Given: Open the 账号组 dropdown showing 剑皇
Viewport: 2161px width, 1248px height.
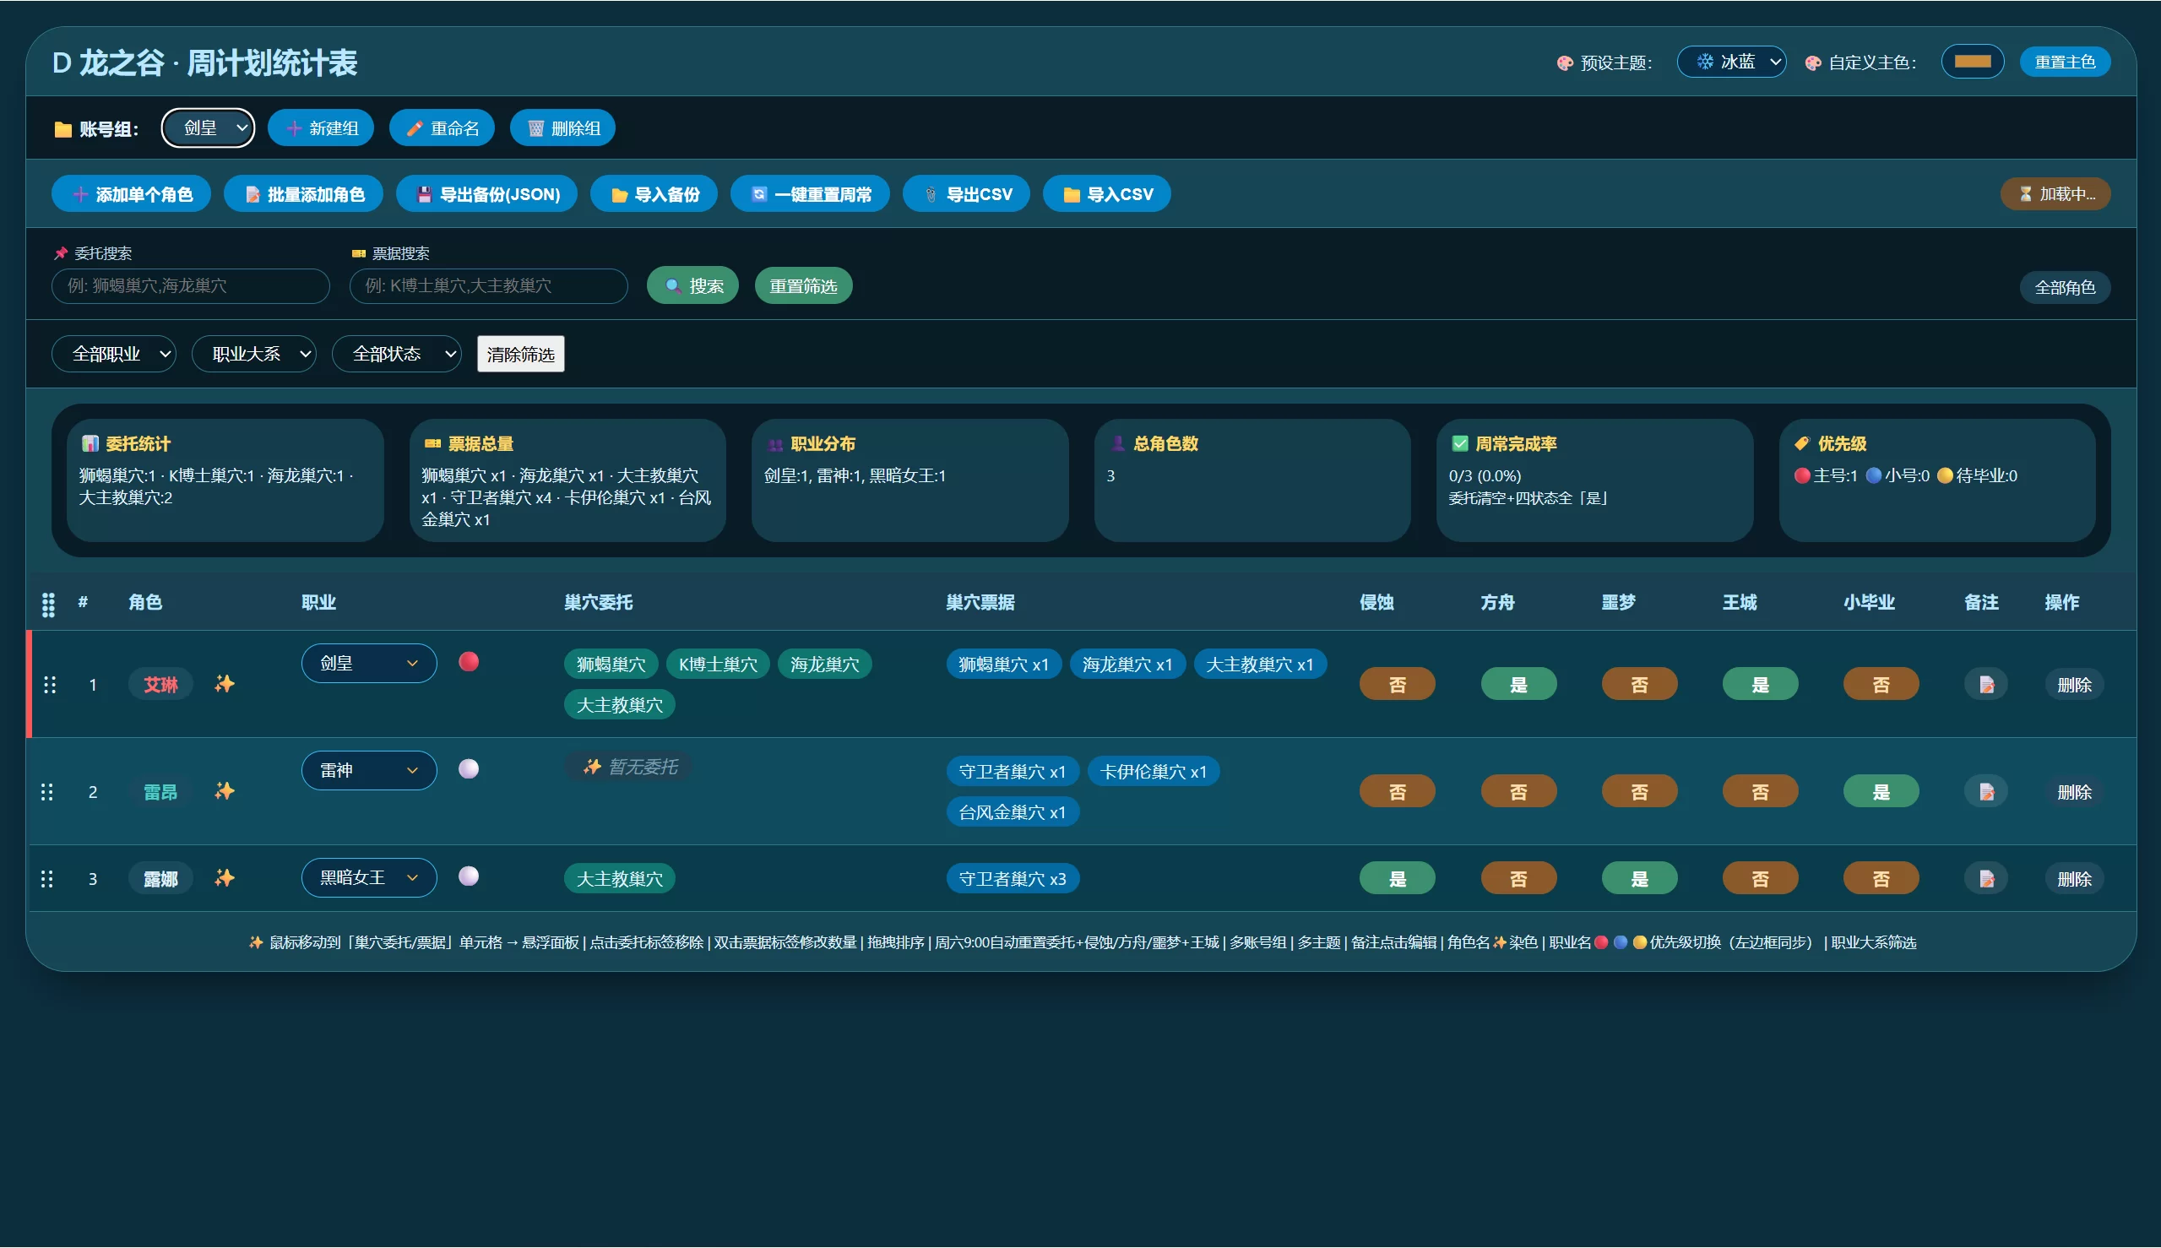Looking at the screenshot, I should click(x=209, y=128).
